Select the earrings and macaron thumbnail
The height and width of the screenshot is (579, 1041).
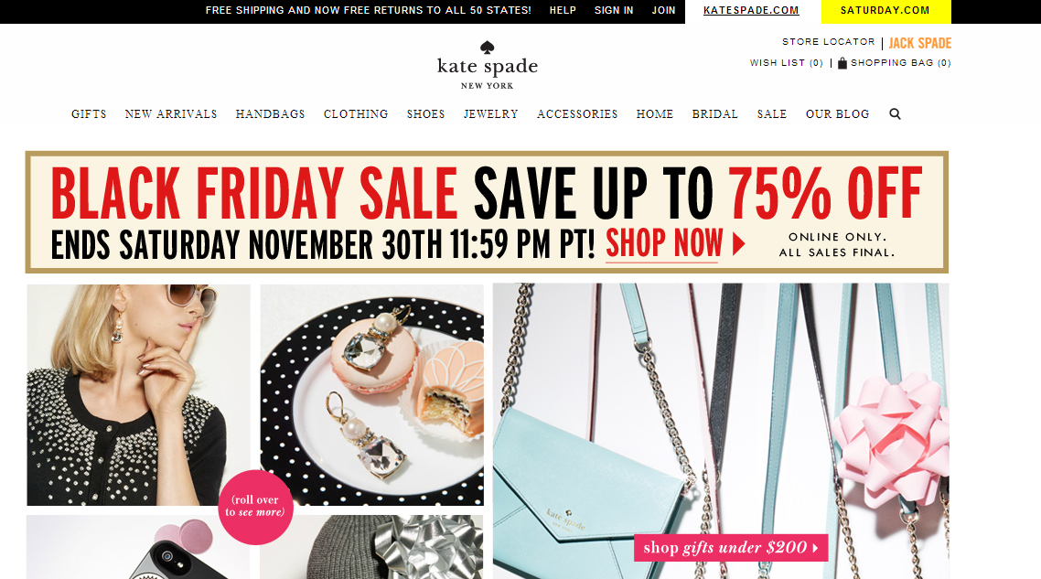pos(371,395)
